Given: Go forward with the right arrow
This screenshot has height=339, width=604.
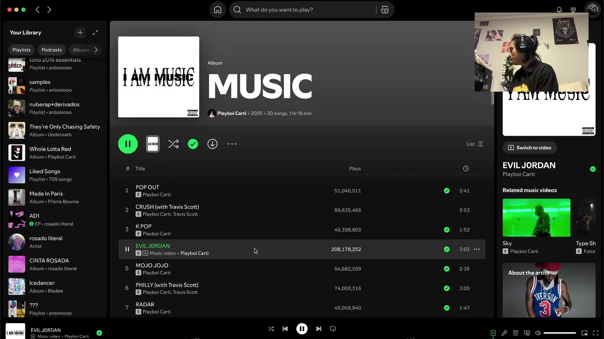Looking at the screenshot, I should [x=49, y=10].
